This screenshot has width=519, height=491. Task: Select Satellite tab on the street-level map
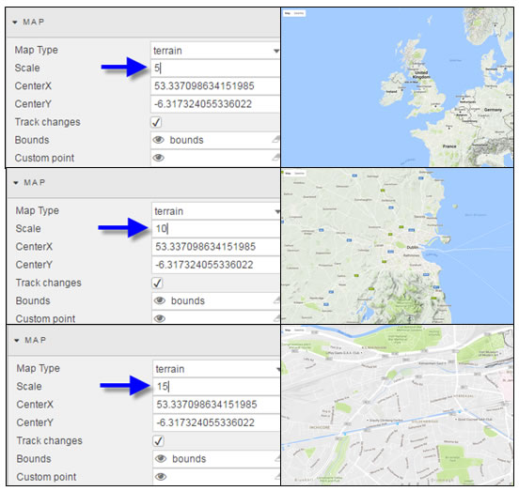point(299,330)
